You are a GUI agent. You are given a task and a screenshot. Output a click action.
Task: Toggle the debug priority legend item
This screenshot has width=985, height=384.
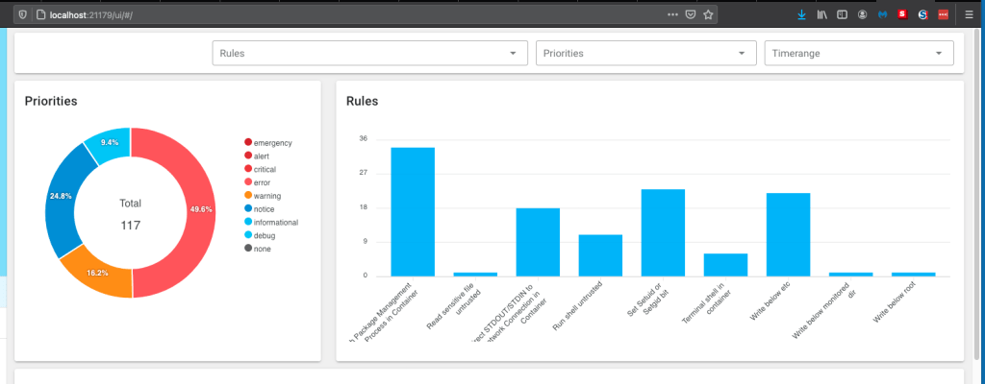[x=264, y=235]
